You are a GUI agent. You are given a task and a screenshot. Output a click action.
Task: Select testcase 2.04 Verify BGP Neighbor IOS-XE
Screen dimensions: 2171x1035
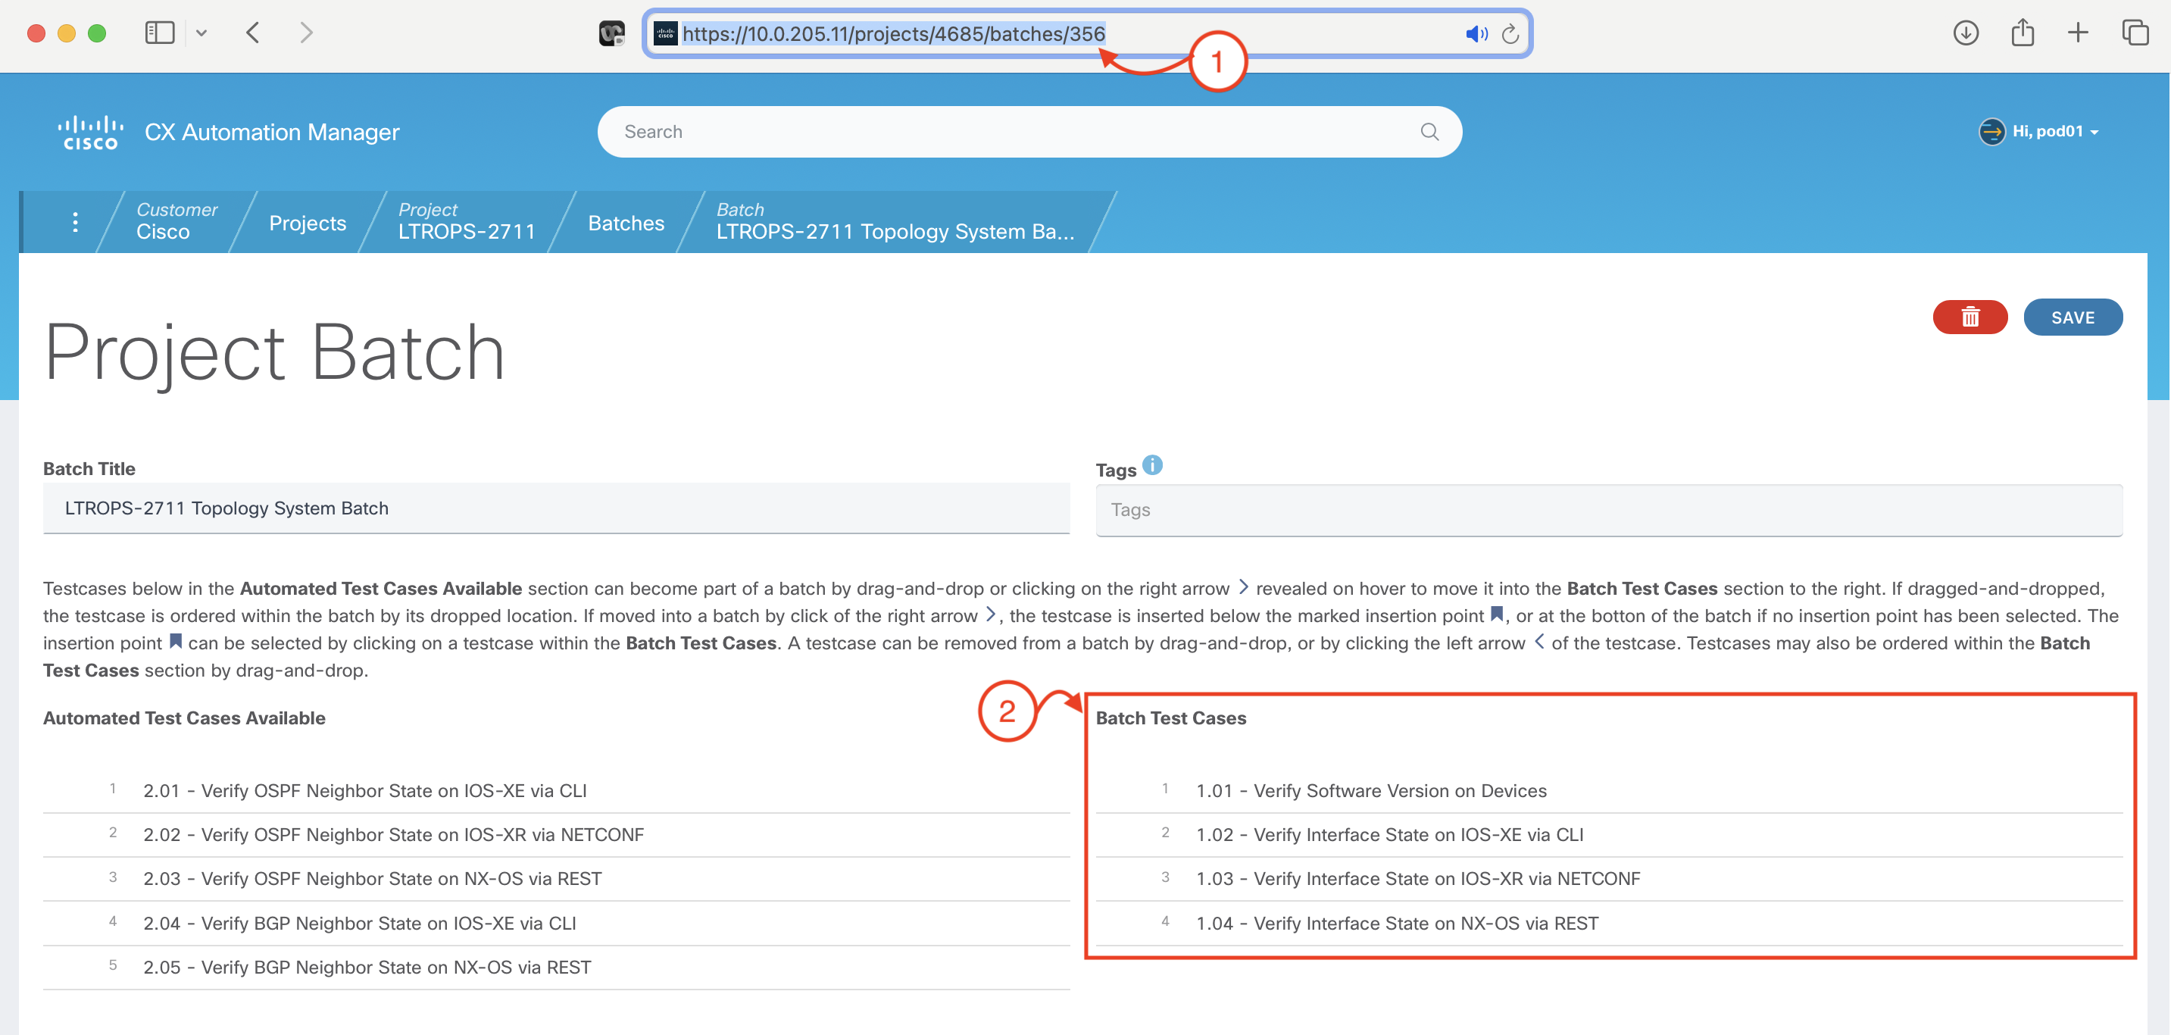tap(359, 923)
